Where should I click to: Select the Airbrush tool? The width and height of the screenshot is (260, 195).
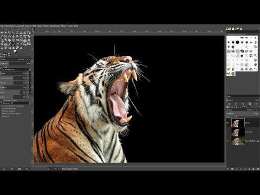coord(21,44)
